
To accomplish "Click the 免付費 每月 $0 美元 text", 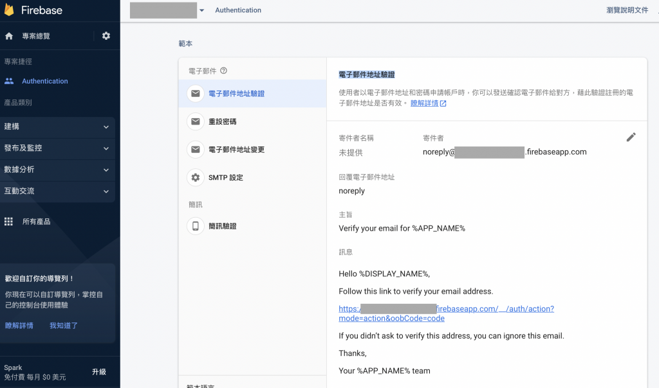I will [35, 377].
